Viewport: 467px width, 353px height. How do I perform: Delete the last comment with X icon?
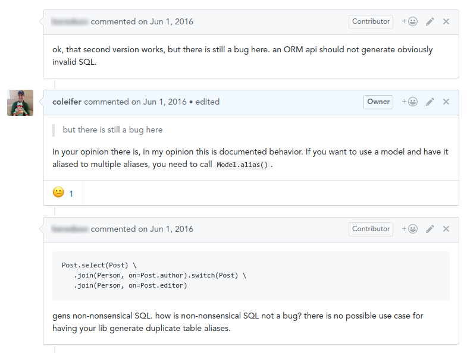click(446, 229)
